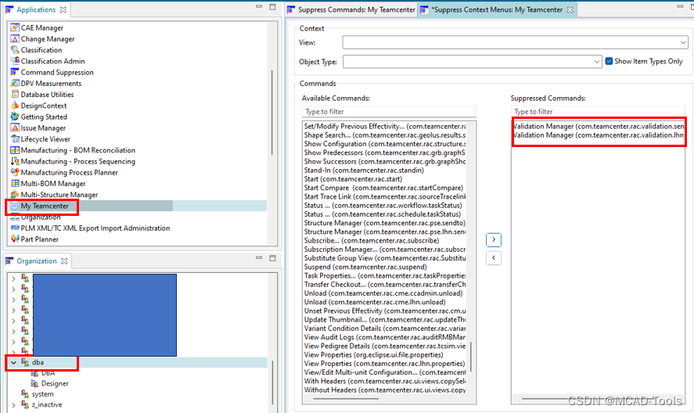Click the DPV Measurements icon
This screenshot has width=694, height=413.
click(x=15, y=83)
